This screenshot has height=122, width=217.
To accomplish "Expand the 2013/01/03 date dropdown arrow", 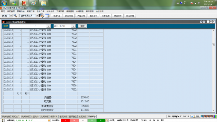I will point(73,26).
